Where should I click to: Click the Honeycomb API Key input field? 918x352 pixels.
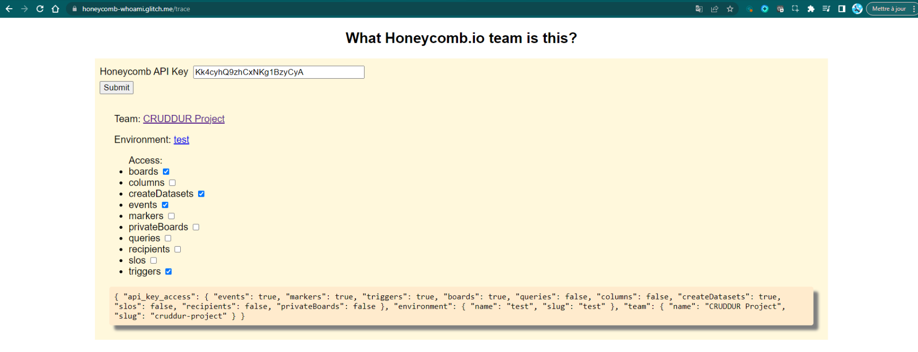279,72
